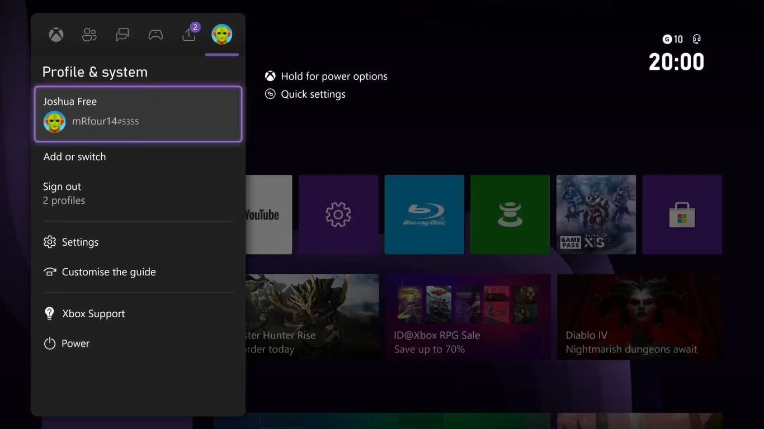Screen dimensions: 764x429
Task: Click the Gamerscore G10 indicator
Action: tap(672, 39)
